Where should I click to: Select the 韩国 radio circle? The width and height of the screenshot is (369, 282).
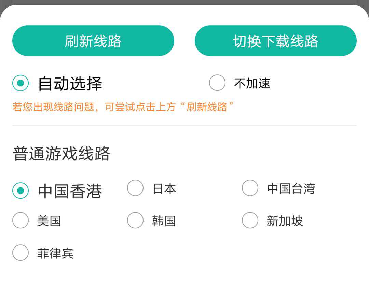click(135, 221)
